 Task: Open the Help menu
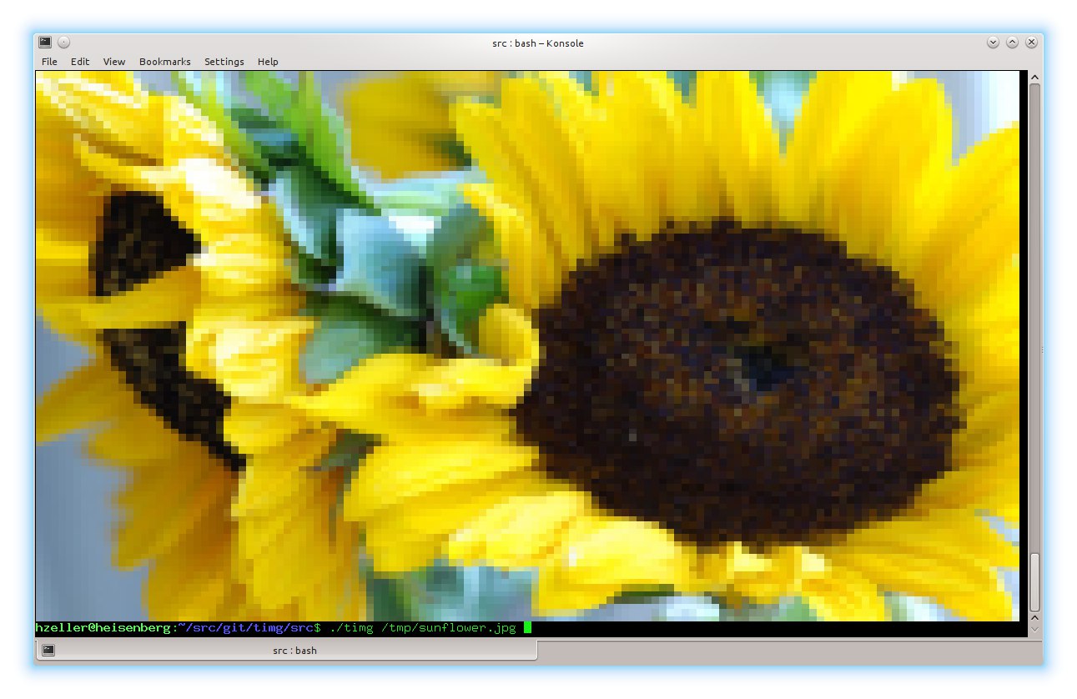268,62
